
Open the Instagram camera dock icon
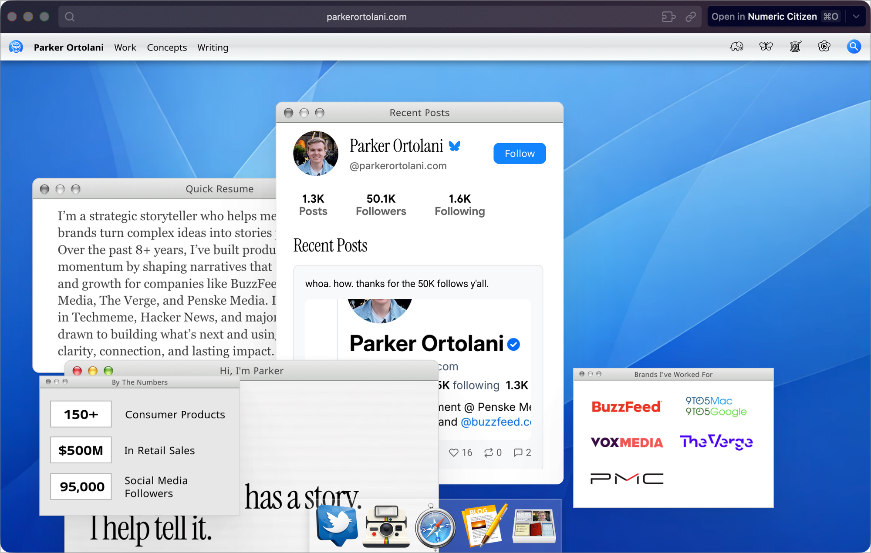pos(386,526)
